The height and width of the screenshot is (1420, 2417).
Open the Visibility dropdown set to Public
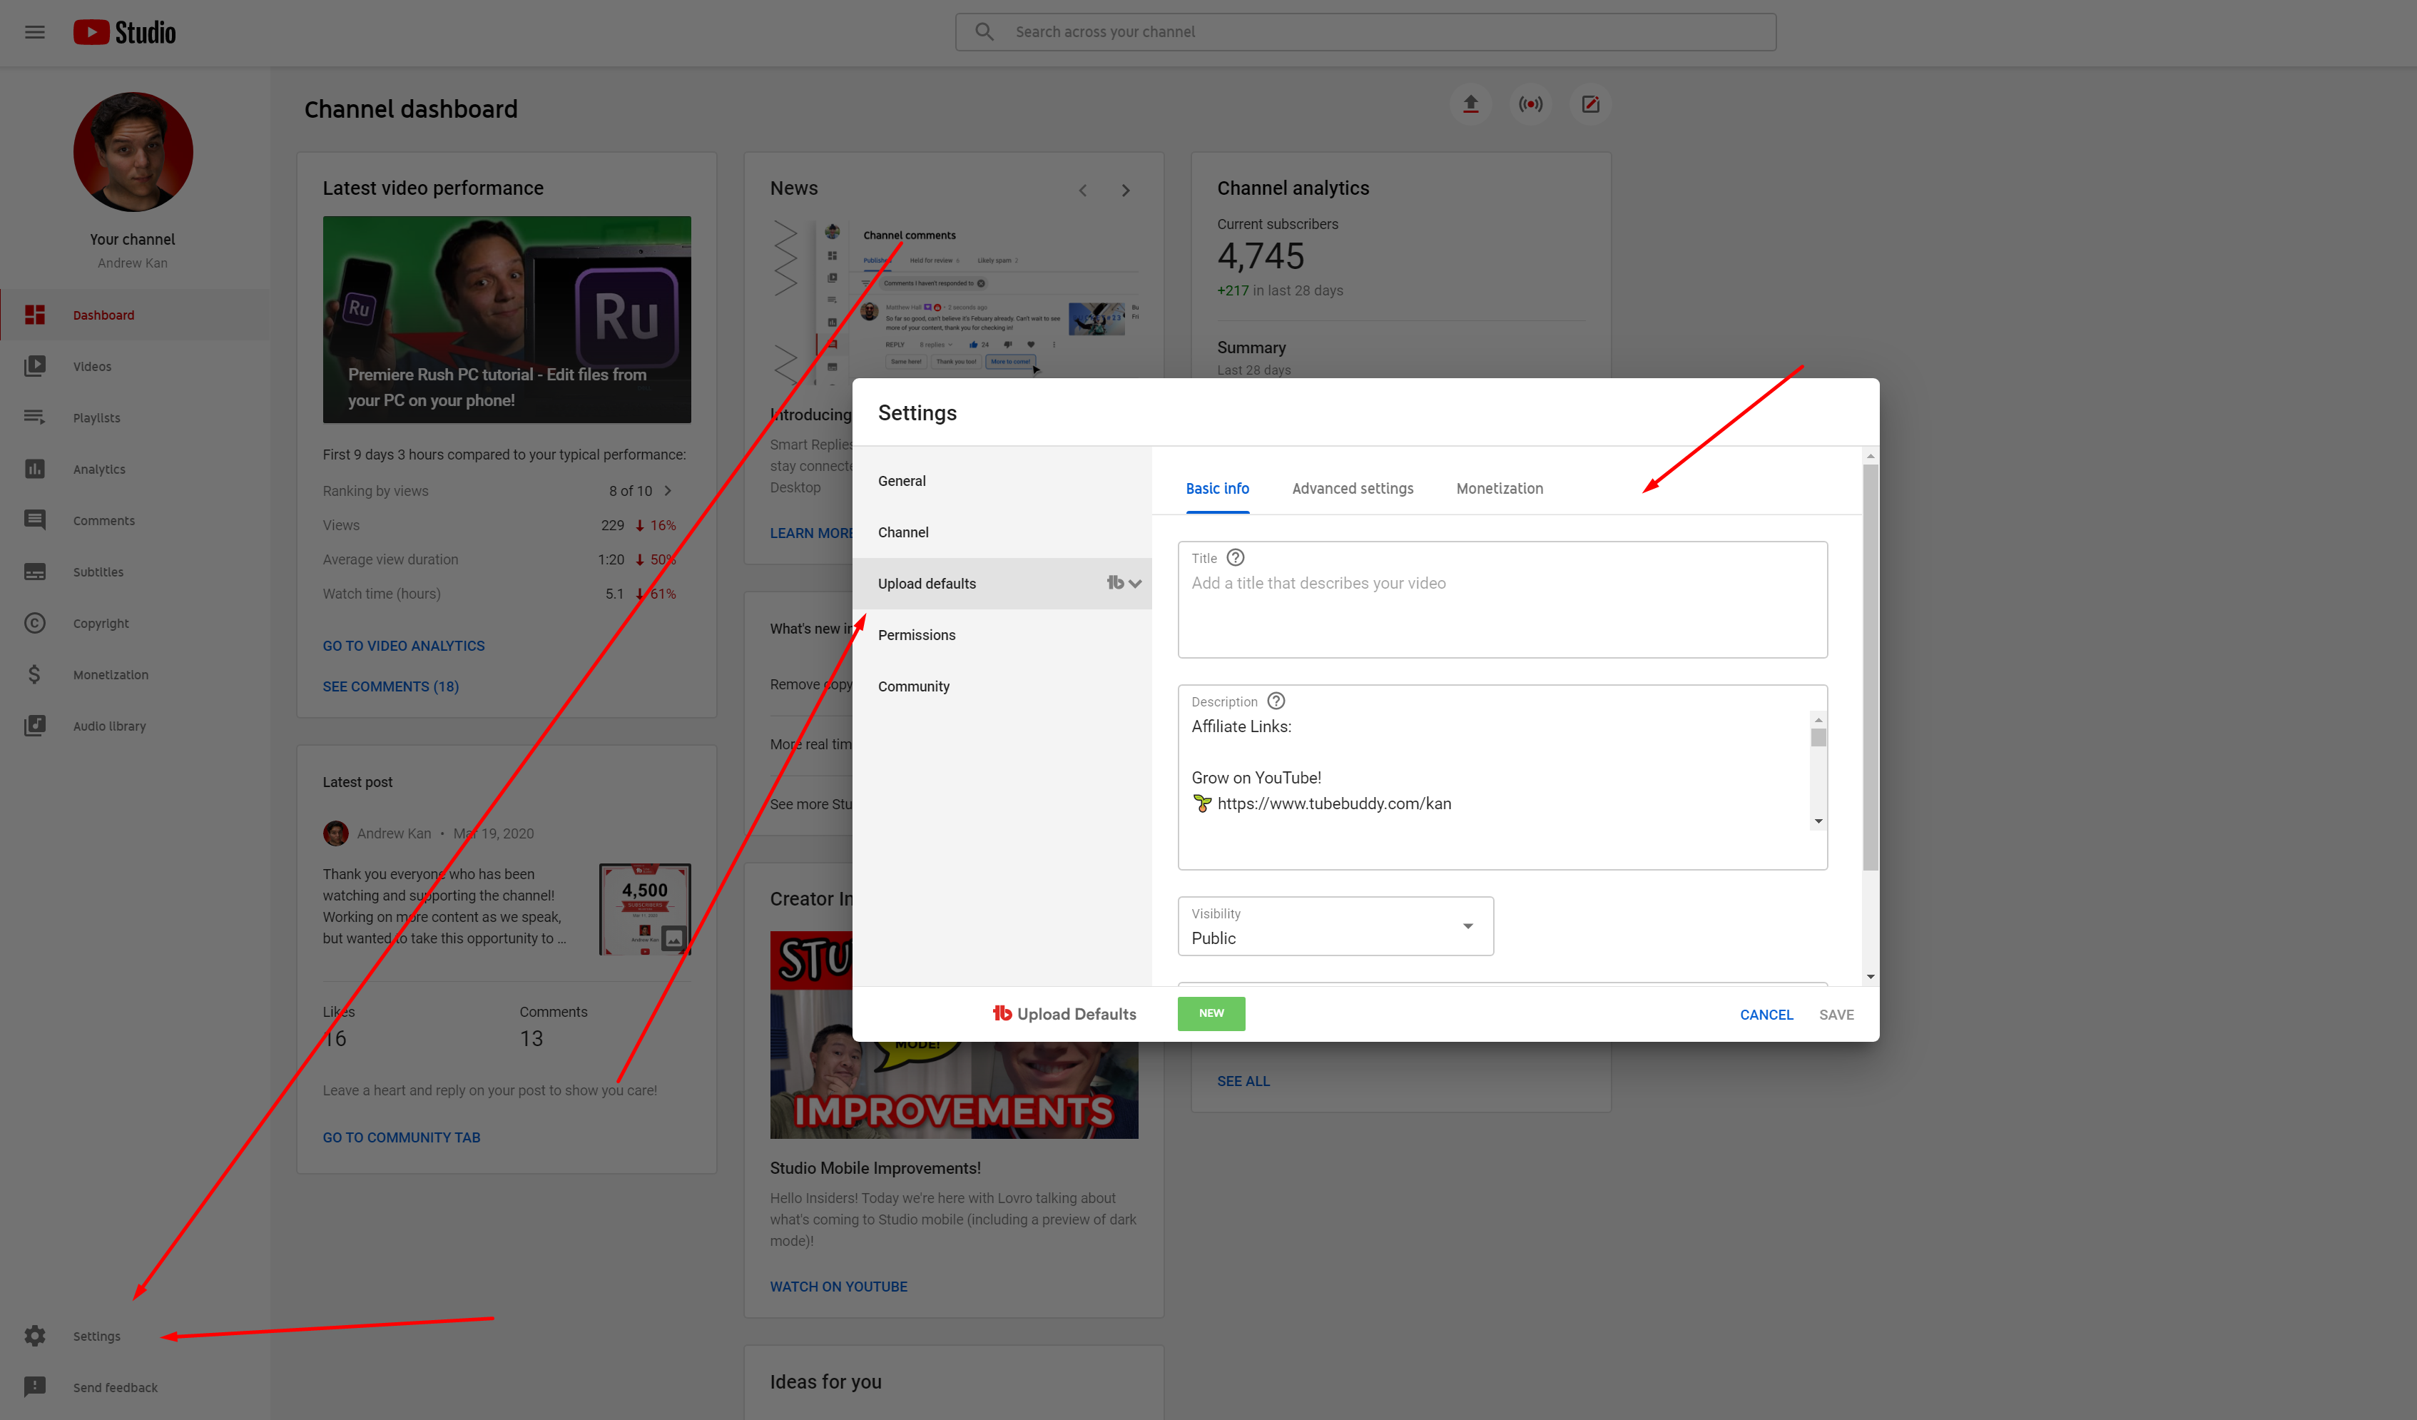click(x=1334, y=926)
